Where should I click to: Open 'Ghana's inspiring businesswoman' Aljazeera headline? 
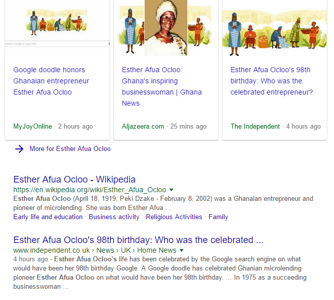point(162,86)
